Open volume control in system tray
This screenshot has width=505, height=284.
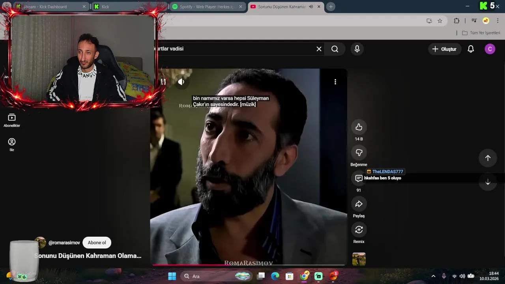pyautogui.click(x=462, y=276)
